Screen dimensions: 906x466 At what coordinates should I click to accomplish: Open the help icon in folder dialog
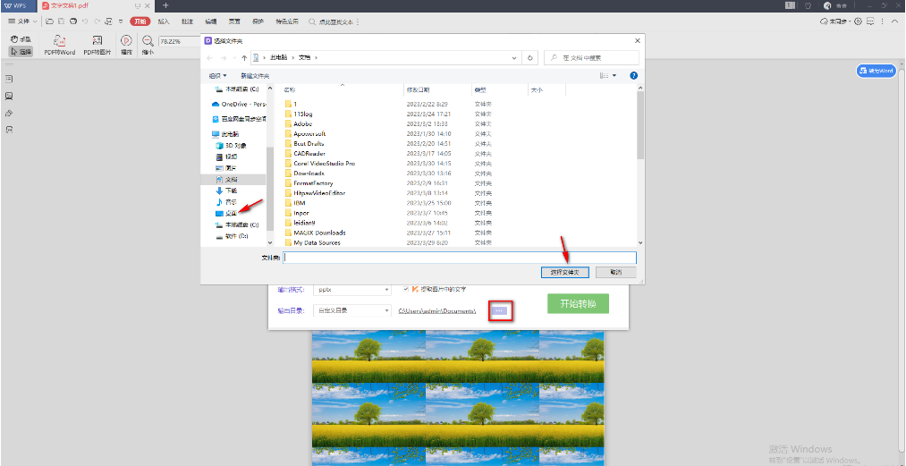tap(633, 76)
